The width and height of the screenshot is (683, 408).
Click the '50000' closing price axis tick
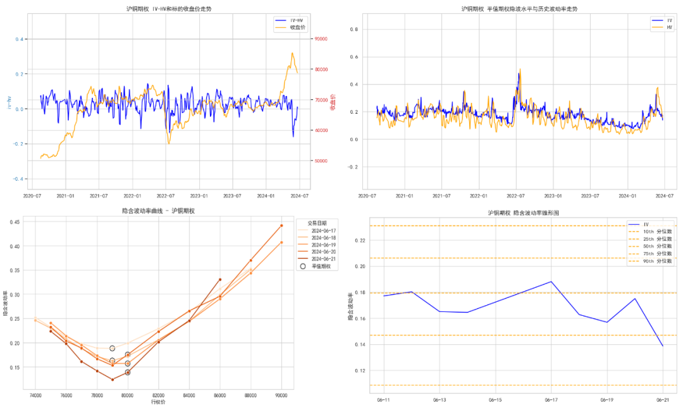coord(321,161)
